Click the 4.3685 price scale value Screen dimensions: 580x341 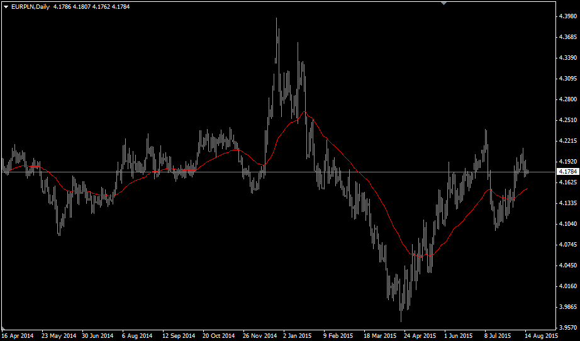point(568,37)
